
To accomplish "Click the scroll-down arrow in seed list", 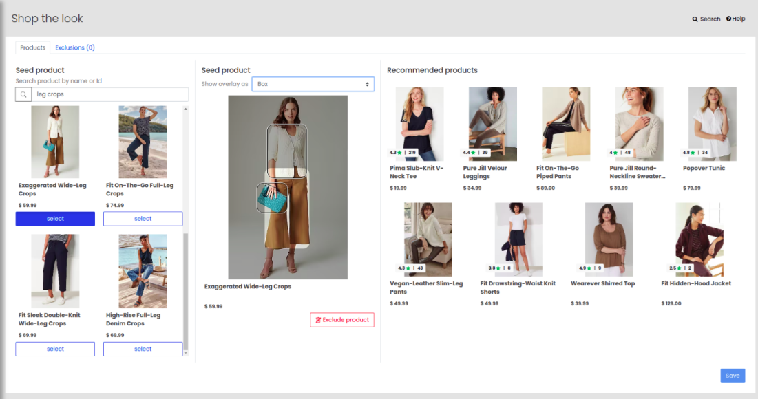I will point(185,353).
